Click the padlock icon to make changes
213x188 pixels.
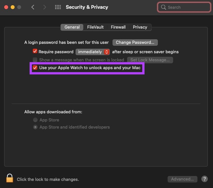[x=10, y=178]
